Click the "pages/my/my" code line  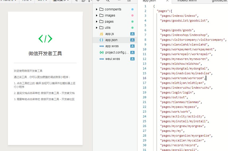click(x=172, y=131)
